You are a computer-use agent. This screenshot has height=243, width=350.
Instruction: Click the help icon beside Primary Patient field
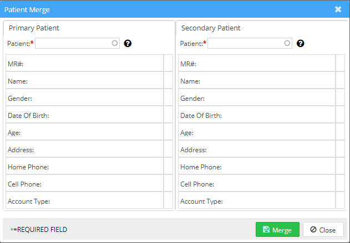pyautogui.click(x=128, y=43)
